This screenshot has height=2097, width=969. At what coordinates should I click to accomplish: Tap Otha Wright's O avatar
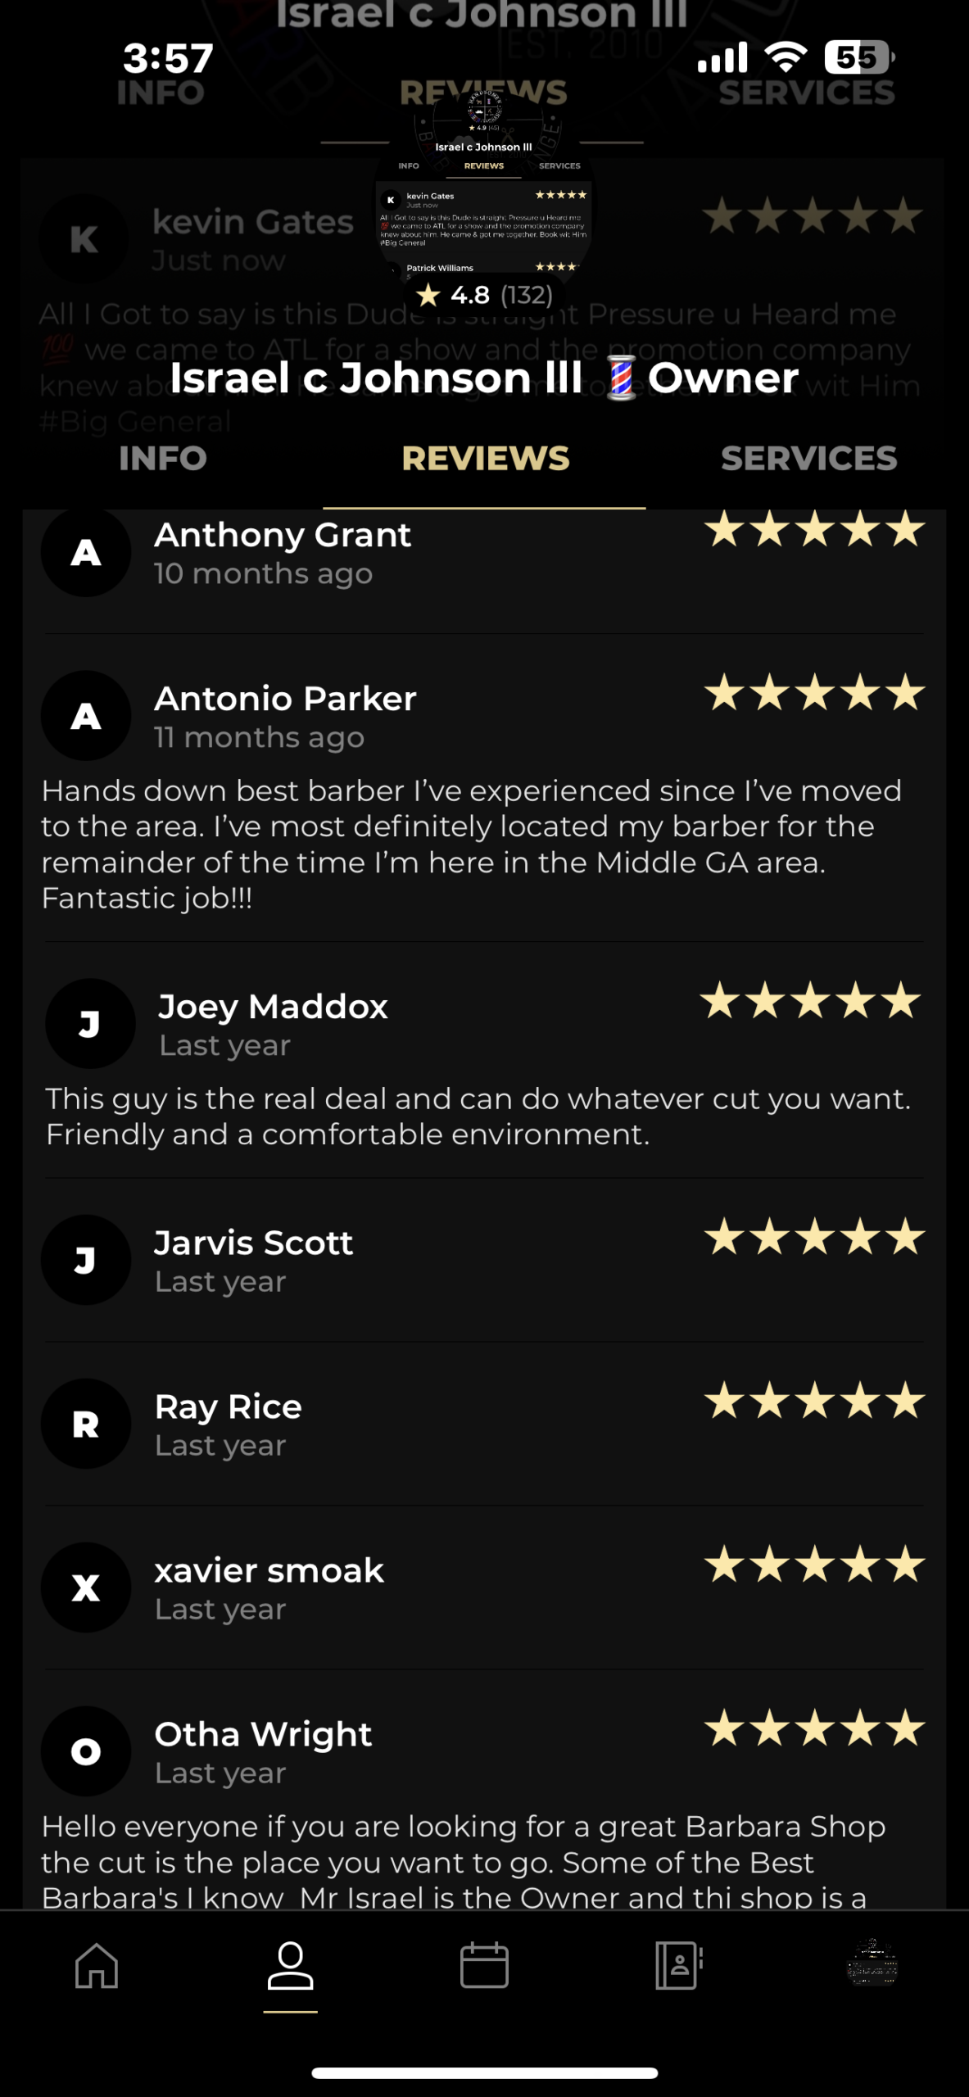[x=86, y=1751]
